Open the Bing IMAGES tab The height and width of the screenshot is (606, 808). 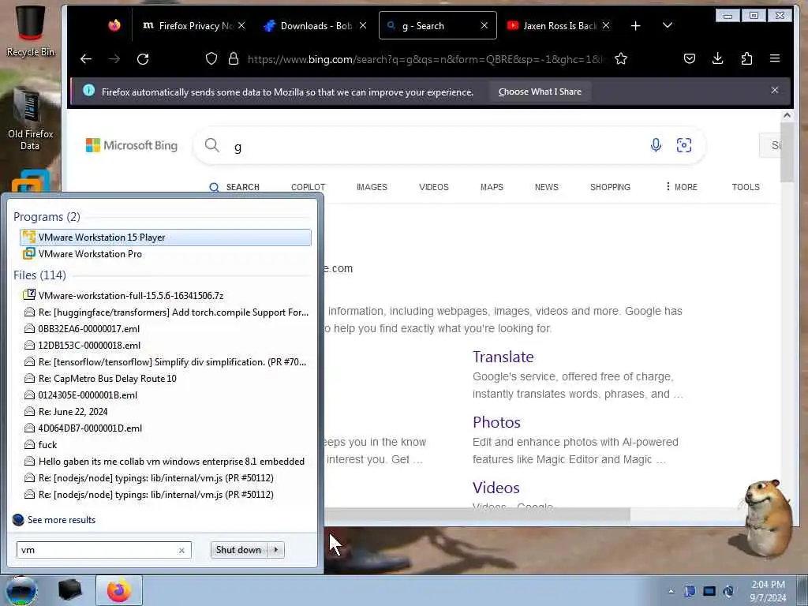tap(372, 187)
